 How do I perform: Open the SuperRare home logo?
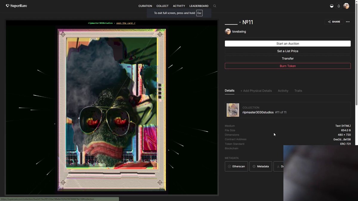click(x=16, y=6)
